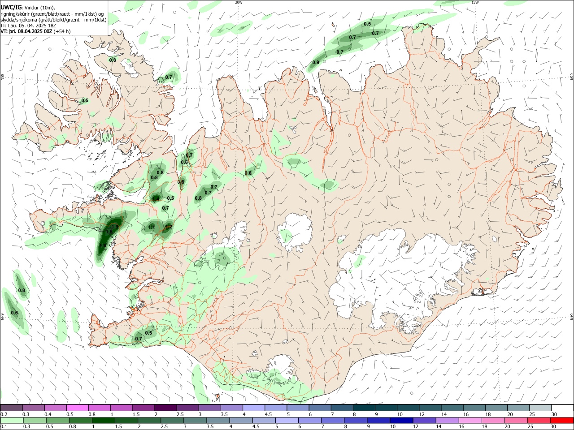Pick the lilac 14 mm rain legend swatch

point(447,421)
